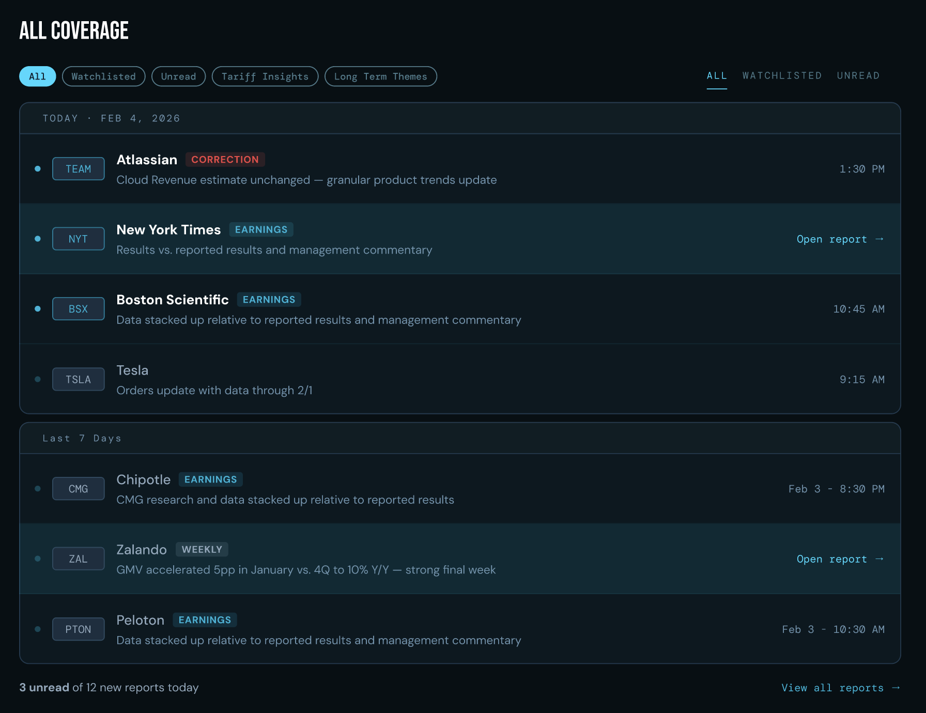Click the EARNINGS tag on New York Times
Screen dimensions: 926x713
pyautogui.click(x=261, y=229)
